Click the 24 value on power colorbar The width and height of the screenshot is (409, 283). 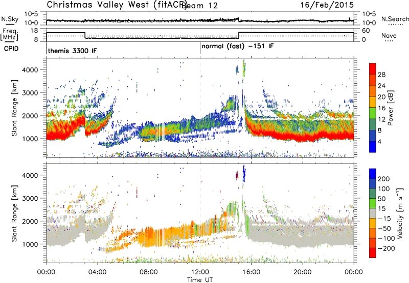click(381, 86)
